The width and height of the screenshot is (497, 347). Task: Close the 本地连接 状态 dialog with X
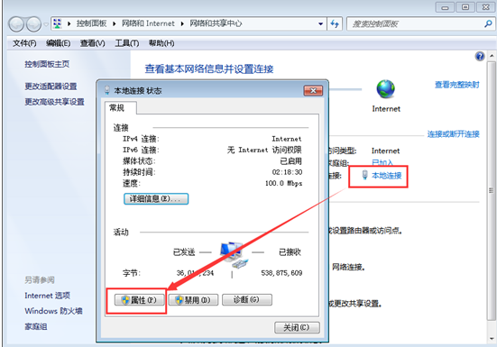point(313,91)
